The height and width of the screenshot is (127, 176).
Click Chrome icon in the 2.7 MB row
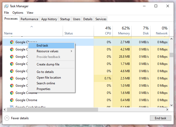tap(12, 42)
